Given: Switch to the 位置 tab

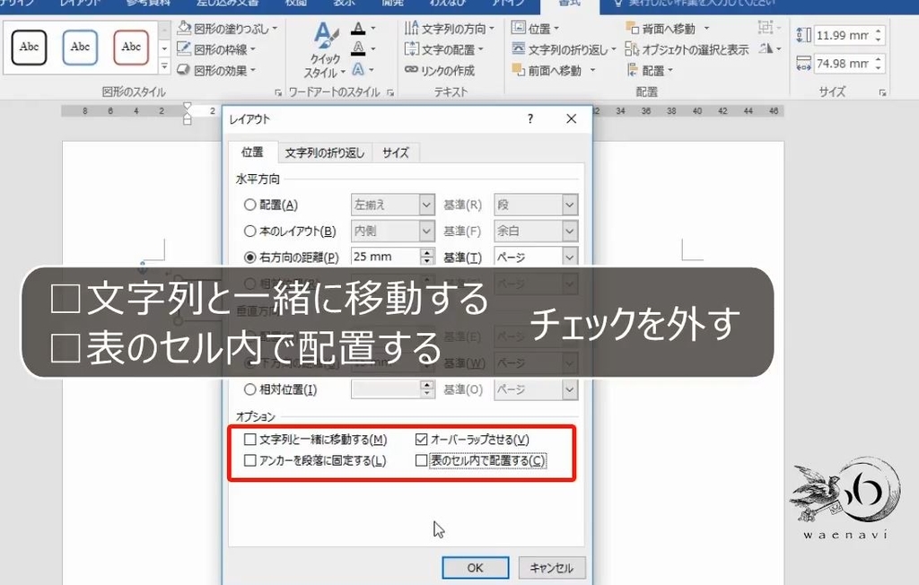Looking at the screenshot, I should click(x=252, y=153).
